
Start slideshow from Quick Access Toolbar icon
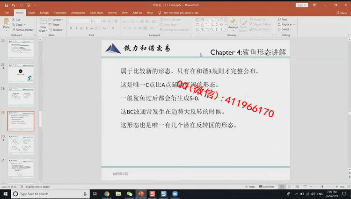pyautogui.click(x=29, y=5)
